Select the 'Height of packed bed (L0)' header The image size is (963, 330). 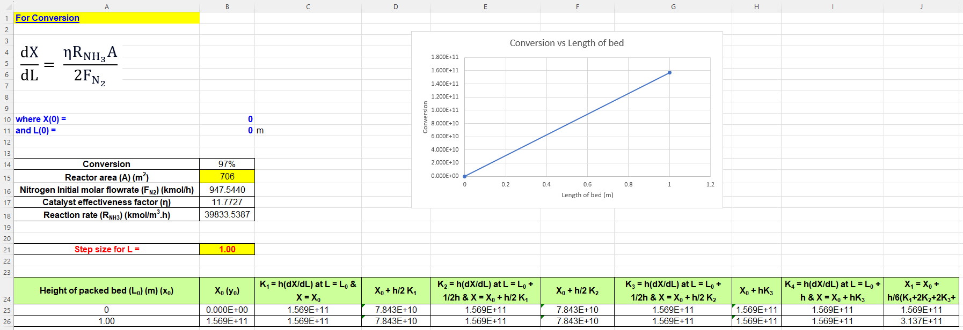(106, 290)
